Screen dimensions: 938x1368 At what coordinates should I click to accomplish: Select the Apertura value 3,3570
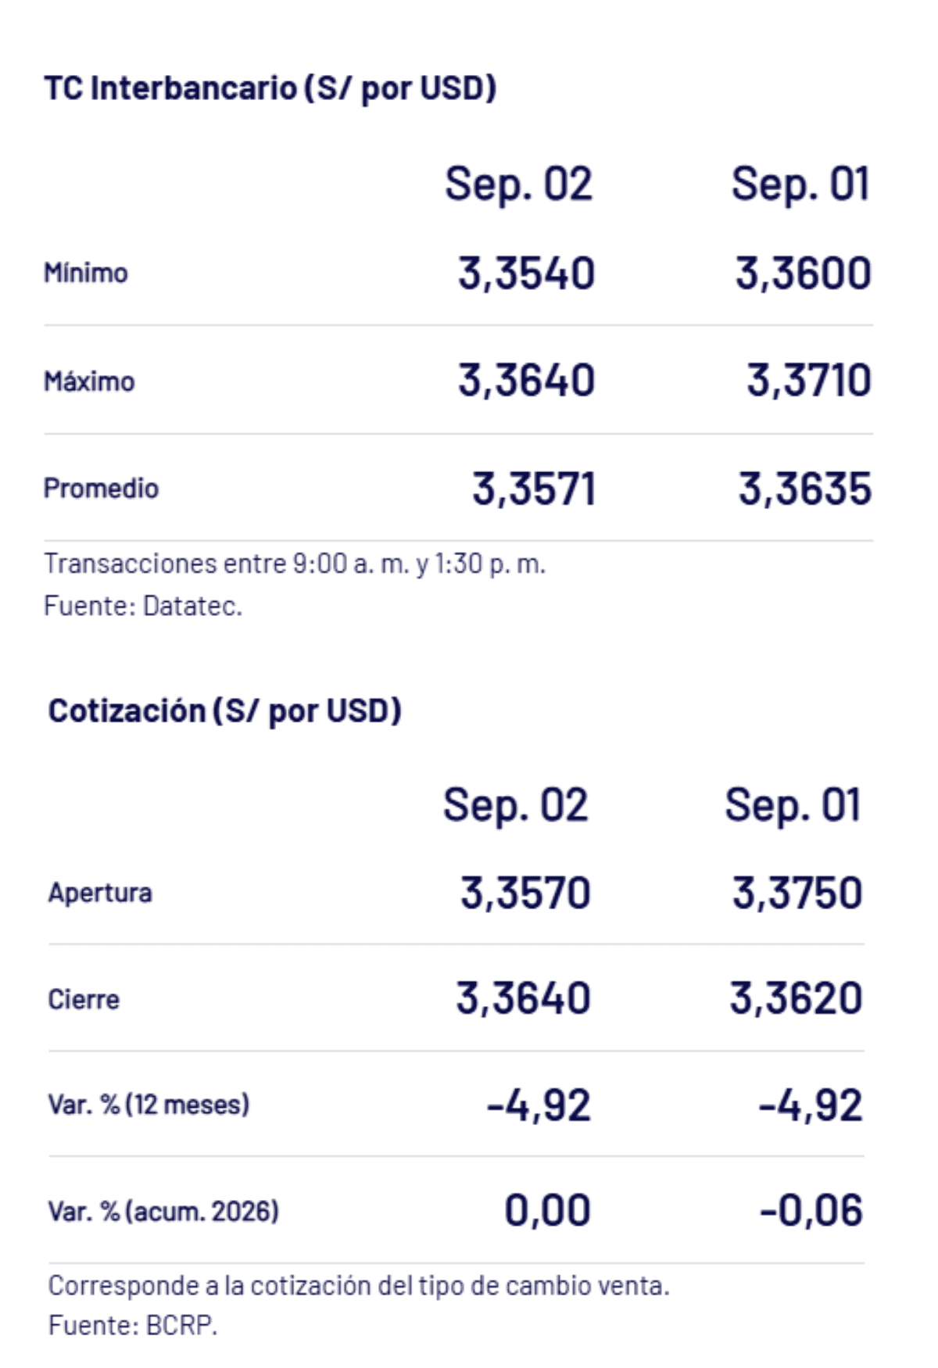click(x=525, y=893)
